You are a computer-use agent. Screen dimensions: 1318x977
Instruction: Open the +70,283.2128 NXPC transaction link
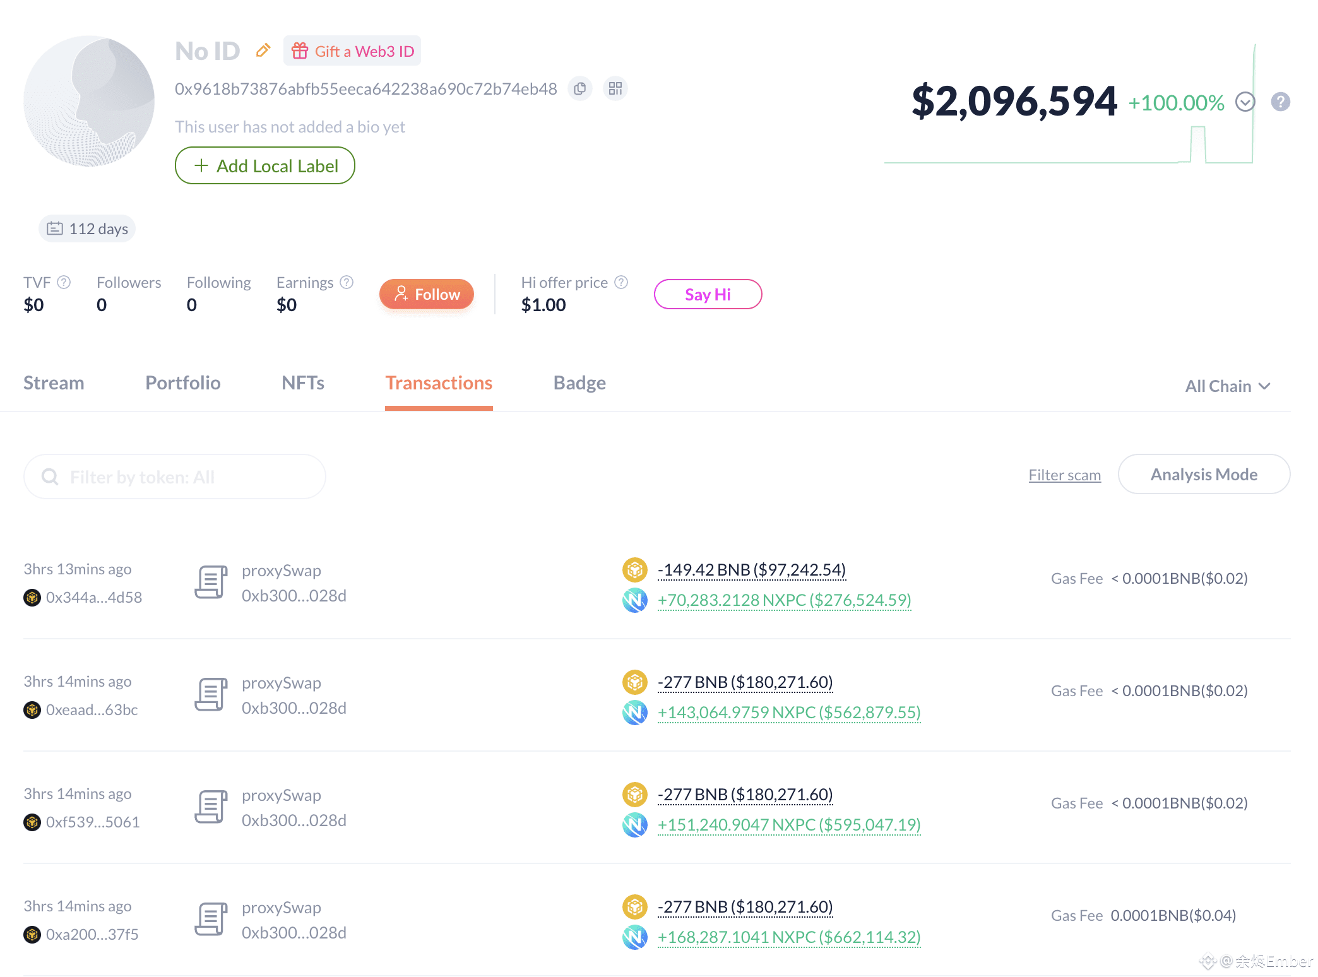784,600
